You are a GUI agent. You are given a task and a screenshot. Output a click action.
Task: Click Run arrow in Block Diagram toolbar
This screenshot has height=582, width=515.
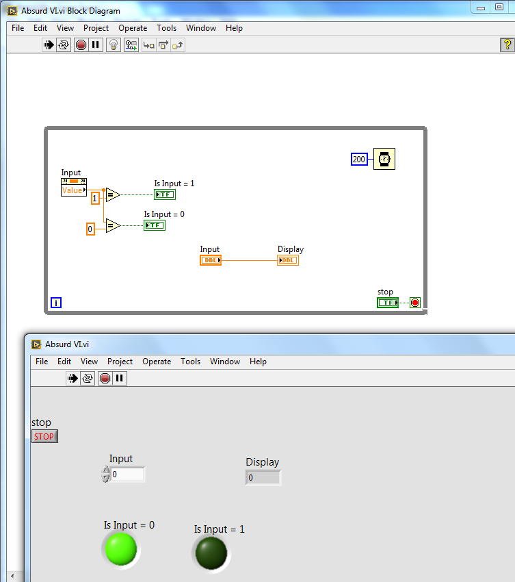(x=49, y=45)
